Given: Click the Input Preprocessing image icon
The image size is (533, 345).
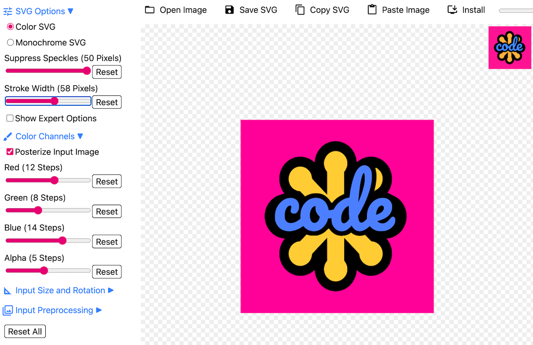Looking at the screenshot, I should coord(7,310).
